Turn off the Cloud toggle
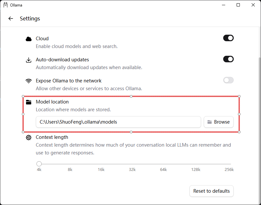261x205 pixels. (x=228, y=38)
